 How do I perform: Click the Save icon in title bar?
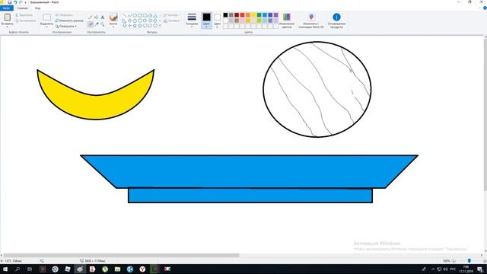pos(10,2)
